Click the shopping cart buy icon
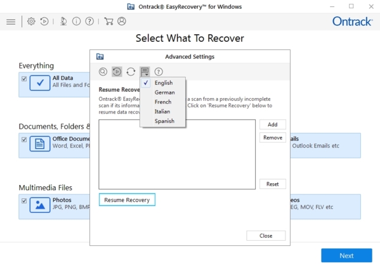The height and width of the screenshot is (268, 380). coord(108,22)
